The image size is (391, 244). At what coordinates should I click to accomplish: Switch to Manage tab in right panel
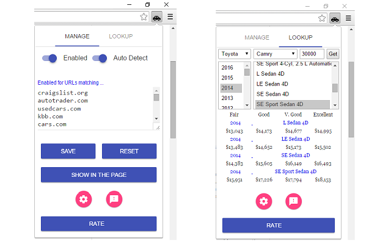point(257,37)
